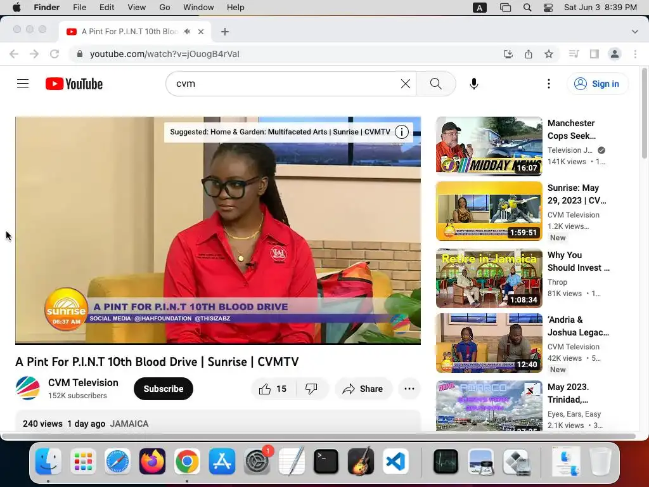Click the video player area
Screen dimensions: 649x487
218,230
